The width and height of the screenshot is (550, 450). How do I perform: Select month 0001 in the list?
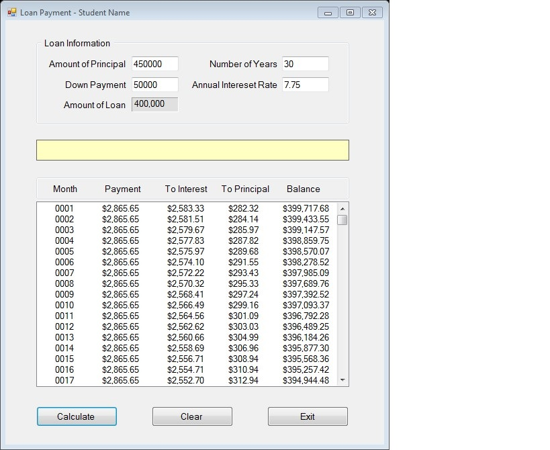click(187, 208)
